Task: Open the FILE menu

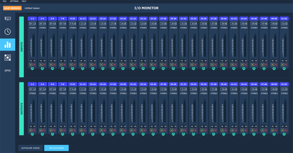Action: click(x=5, y=2)
